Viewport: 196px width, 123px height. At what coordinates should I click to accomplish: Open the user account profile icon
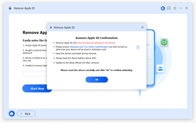click(x=163, y=8)
